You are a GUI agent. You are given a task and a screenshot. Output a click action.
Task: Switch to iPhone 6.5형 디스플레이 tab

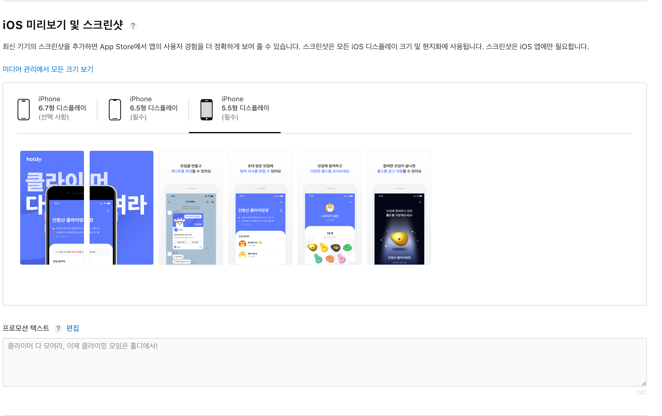154,108
